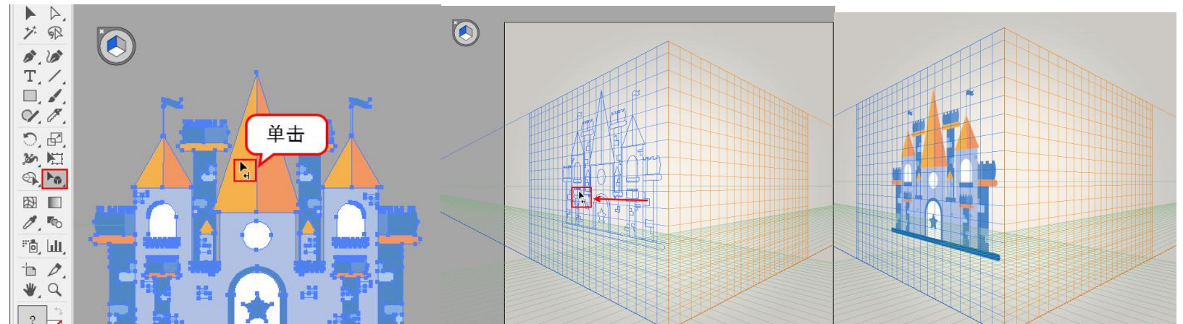Viewport: 1183px width, 324px height.
Task: Select the Column Graph tool
Action: pos(55,246)
